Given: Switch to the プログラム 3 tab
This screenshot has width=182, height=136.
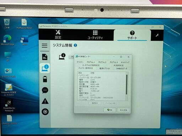Looking at the screenshot, I should coord(113,62).
